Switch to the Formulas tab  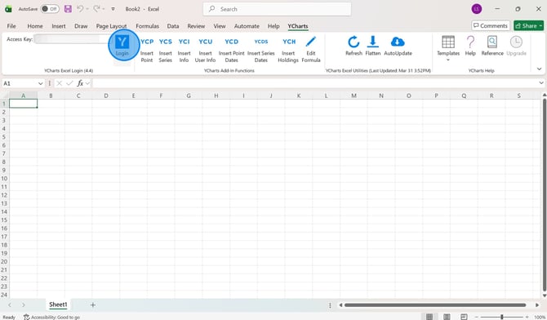147,26
